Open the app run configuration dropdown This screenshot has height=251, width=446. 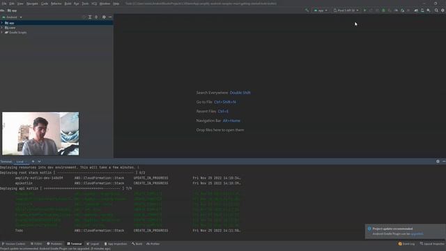[321, 10]
